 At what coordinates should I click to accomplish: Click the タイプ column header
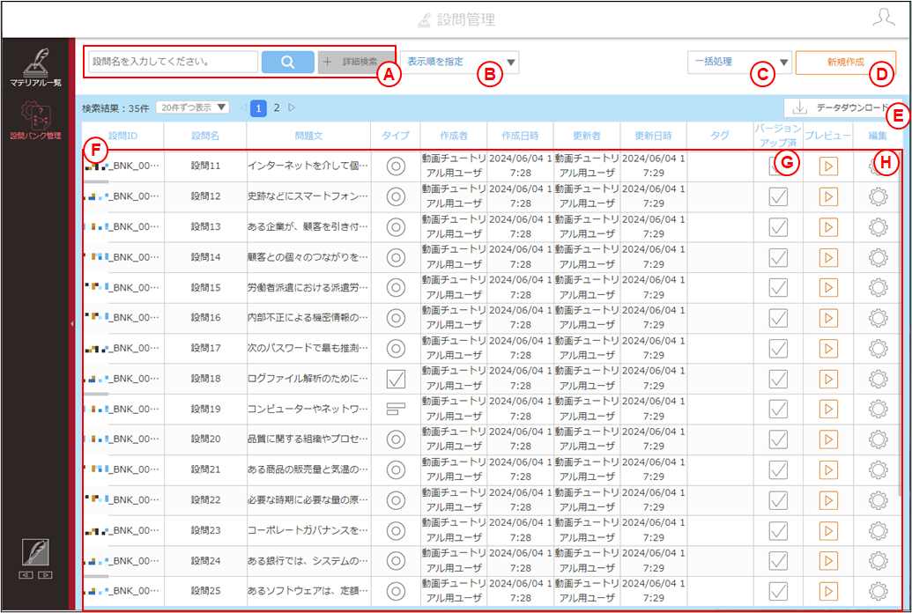point(396,136)
